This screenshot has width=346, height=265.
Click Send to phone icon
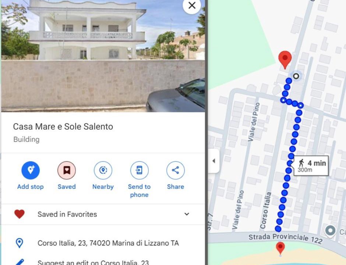[x=139, y=170]
